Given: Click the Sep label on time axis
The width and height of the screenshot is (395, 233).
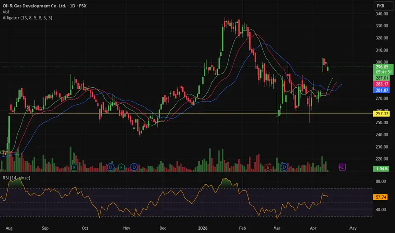Looking at the screenshot, I should [45, 228].
